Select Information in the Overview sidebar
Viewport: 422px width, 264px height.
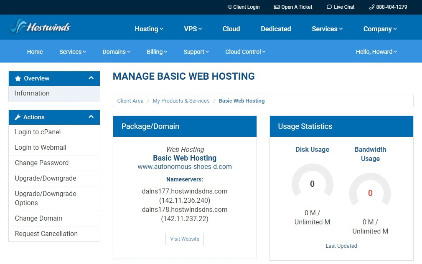coord(32,93)
